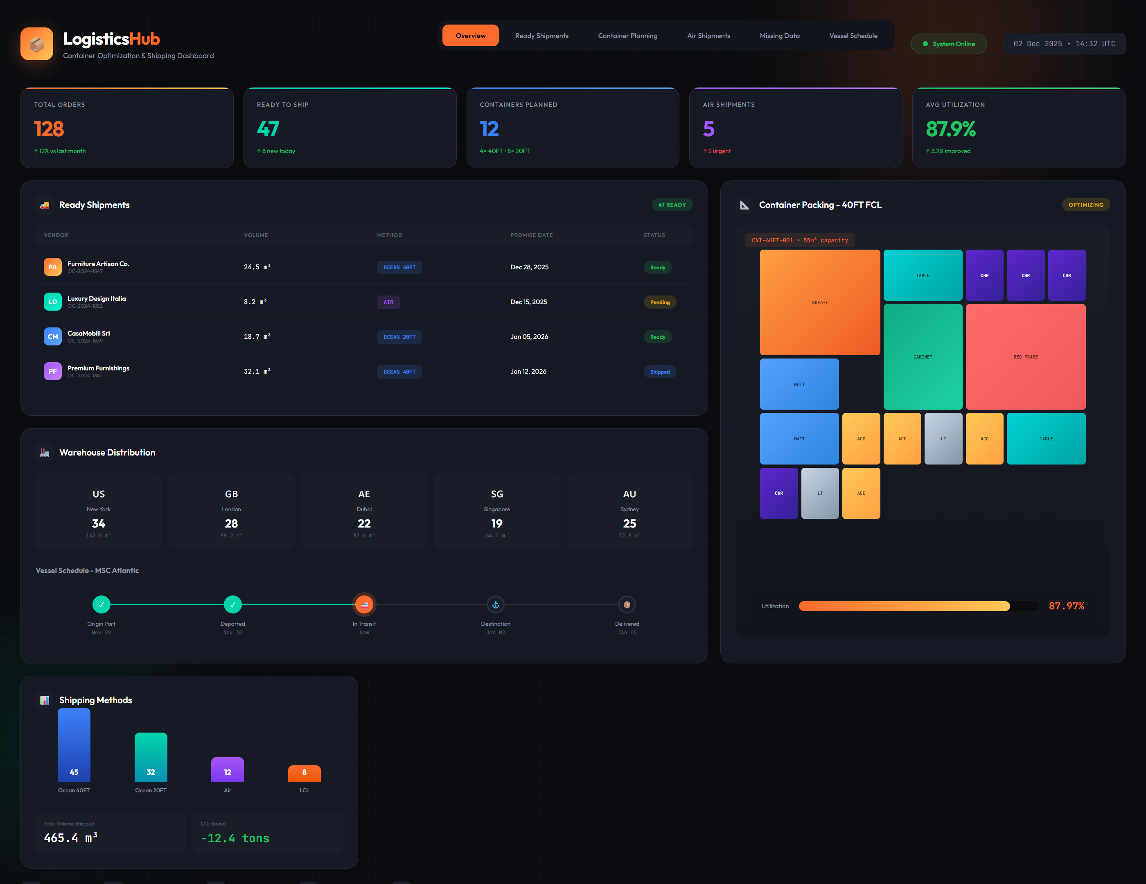Click the In Transit ship marker
Screen dimensions: 1146x884
pos(364,605)
